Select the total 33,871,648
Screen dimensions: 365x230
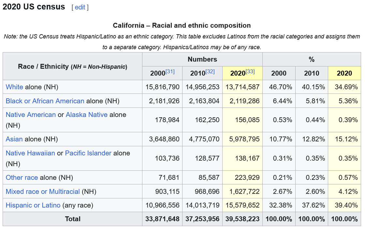pos(163,219)
